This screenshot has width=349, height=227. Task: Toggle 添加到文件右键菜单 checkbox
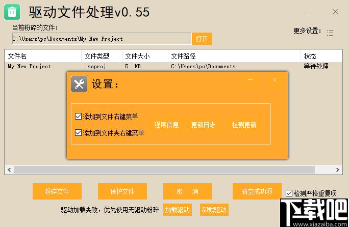tap(78, 116)
